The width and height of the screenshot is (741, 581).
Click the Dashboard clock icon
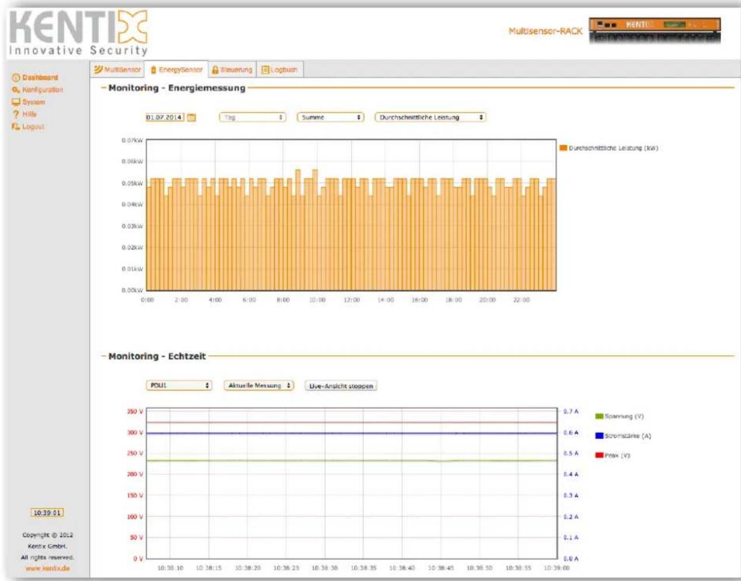point(16,78)
